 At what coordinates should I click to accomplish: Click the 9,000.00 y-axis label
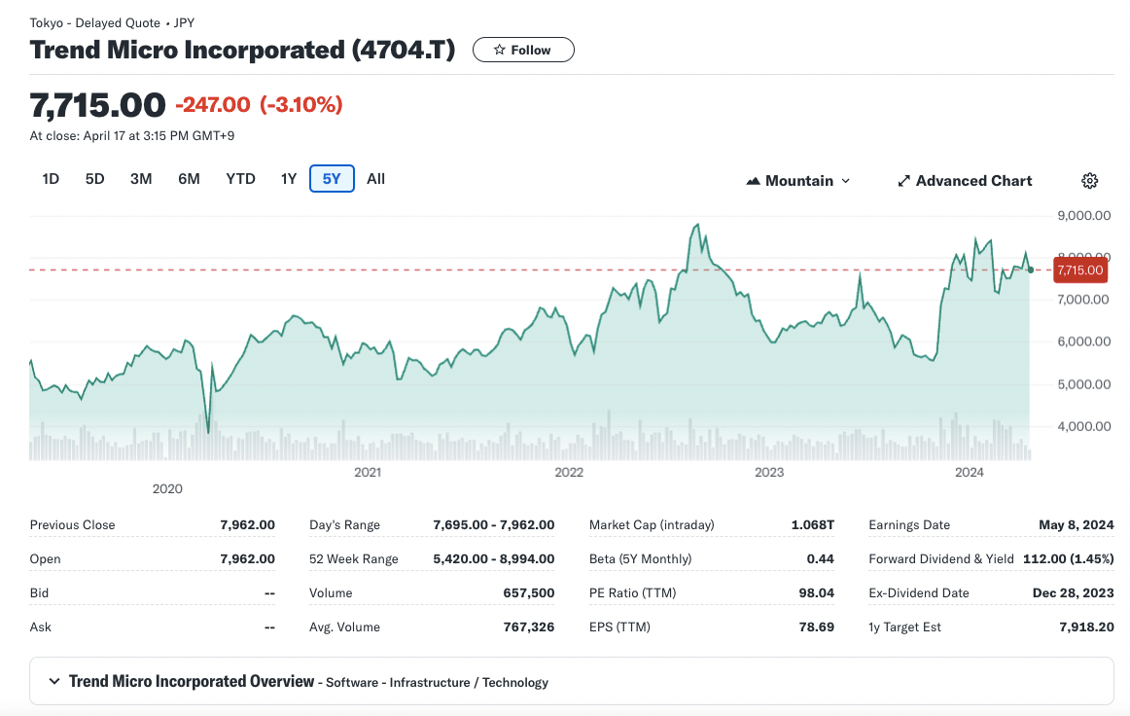[1084, 216]
